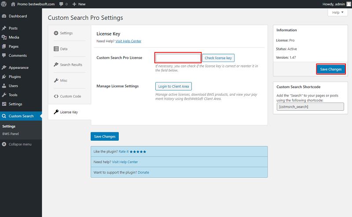
Task: Click the Users person icon
Action: (x=4, y=86)
